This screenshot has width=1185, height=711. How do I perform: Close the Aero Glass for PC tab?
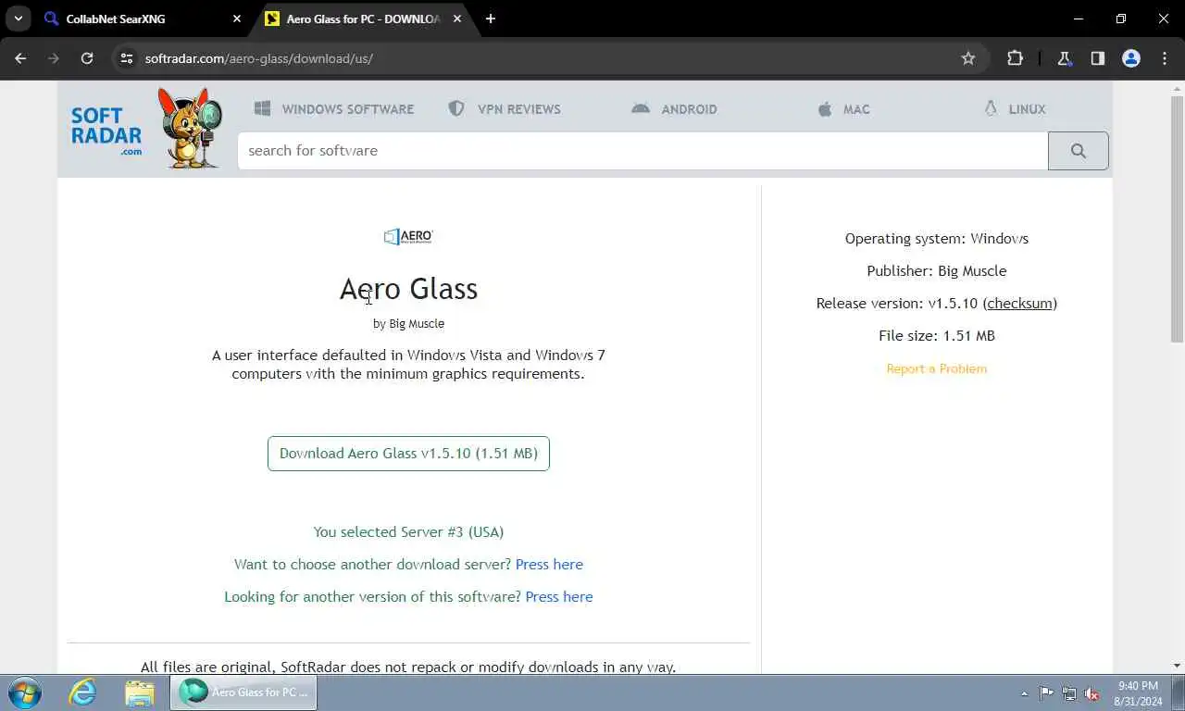point(456,19)
